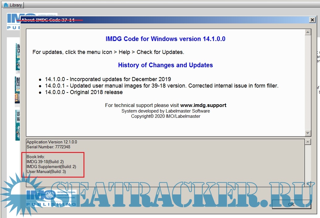This screenshot has height=218, width=320.
Task: Click the home icon on the Library tab
Action: (6, 5)
